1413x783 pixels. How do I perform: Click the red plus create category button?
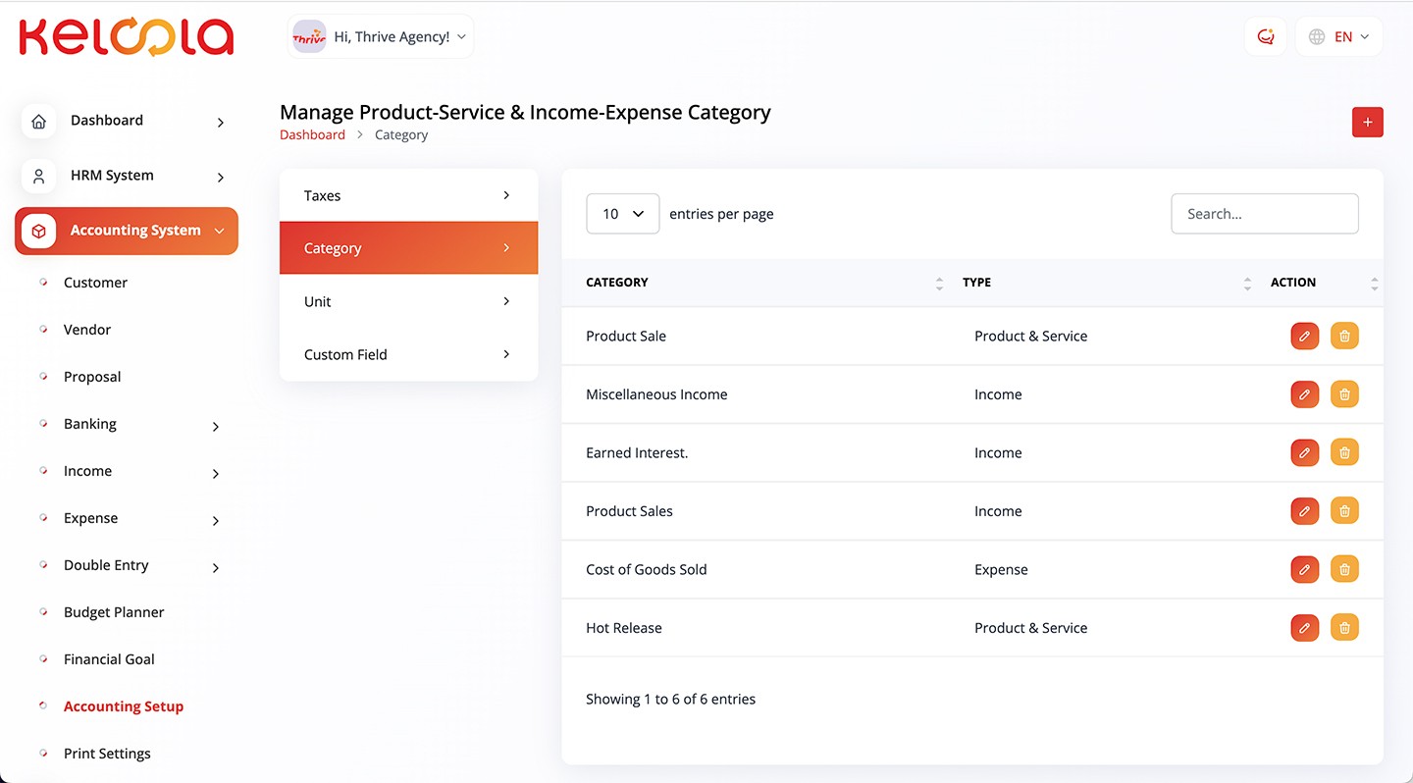[x=1367, y=123]
